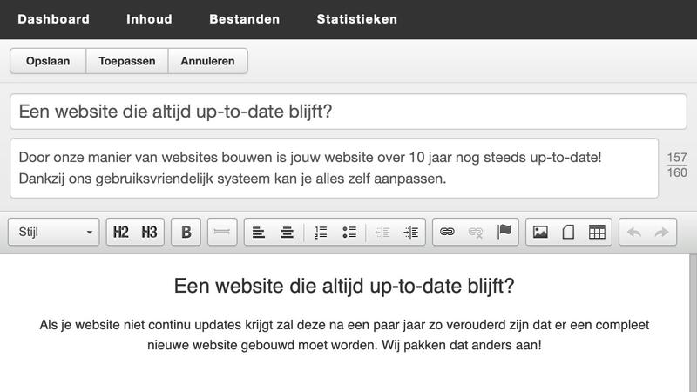The height and width of the screenshot is (392, 697).
Task: Insert a hyperlink with chain icon
Action: tap(447, 232)
